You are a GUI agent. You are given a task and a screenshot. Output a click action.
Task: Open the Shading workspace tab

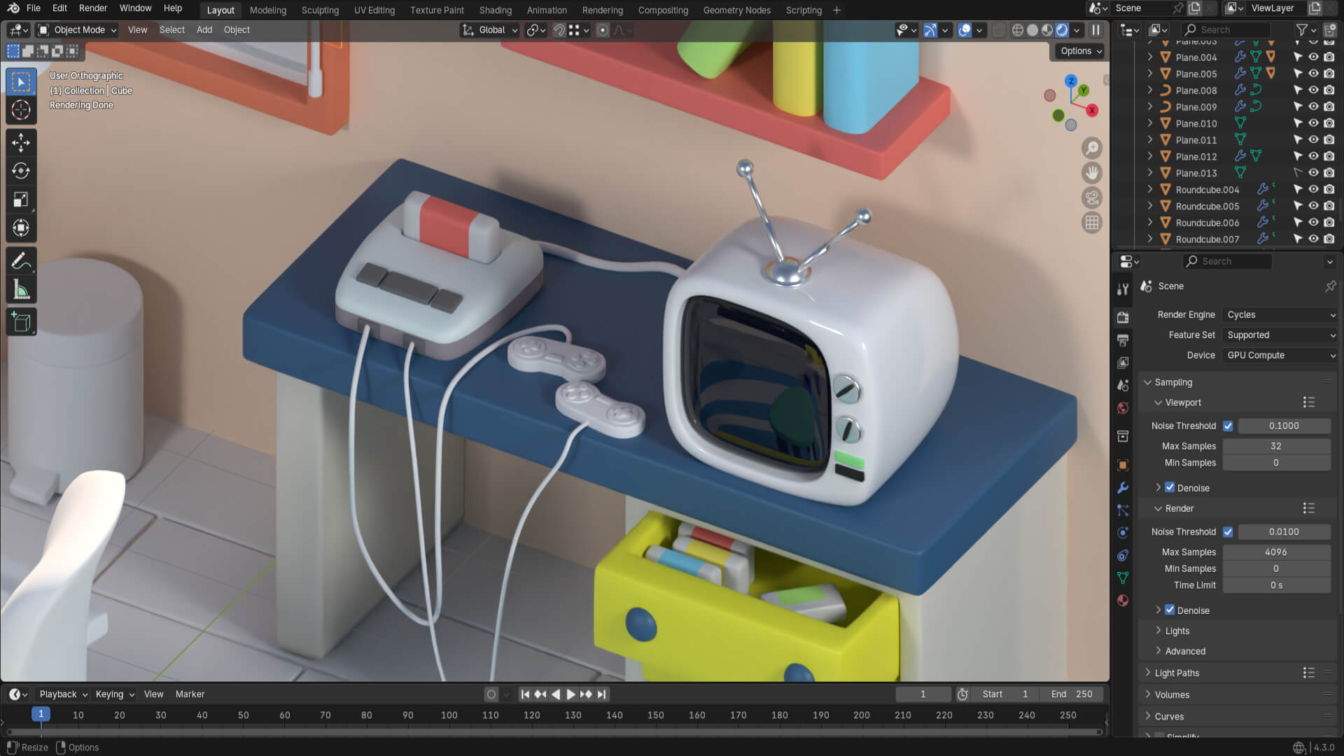pos(495,10)
